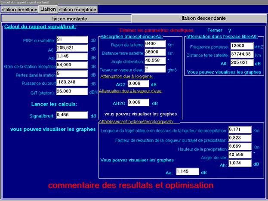Screen dimensions: 268x201
Task: Select Gain de la station réceptrice field
Action: click(72, 65)
